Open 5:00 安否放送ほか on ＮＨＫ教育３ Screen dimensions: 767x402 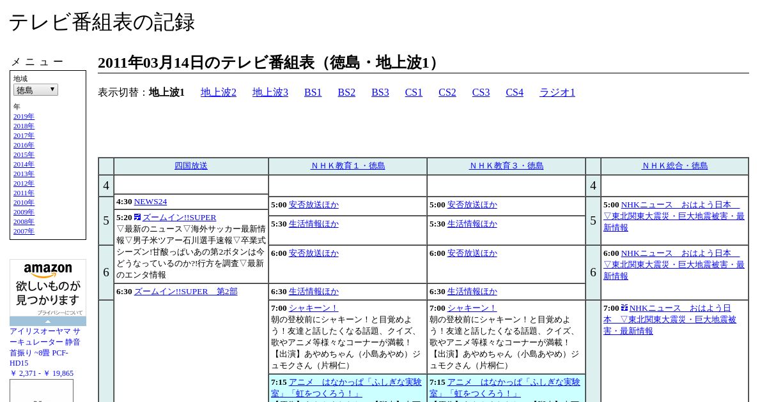(x=472, y=205)
